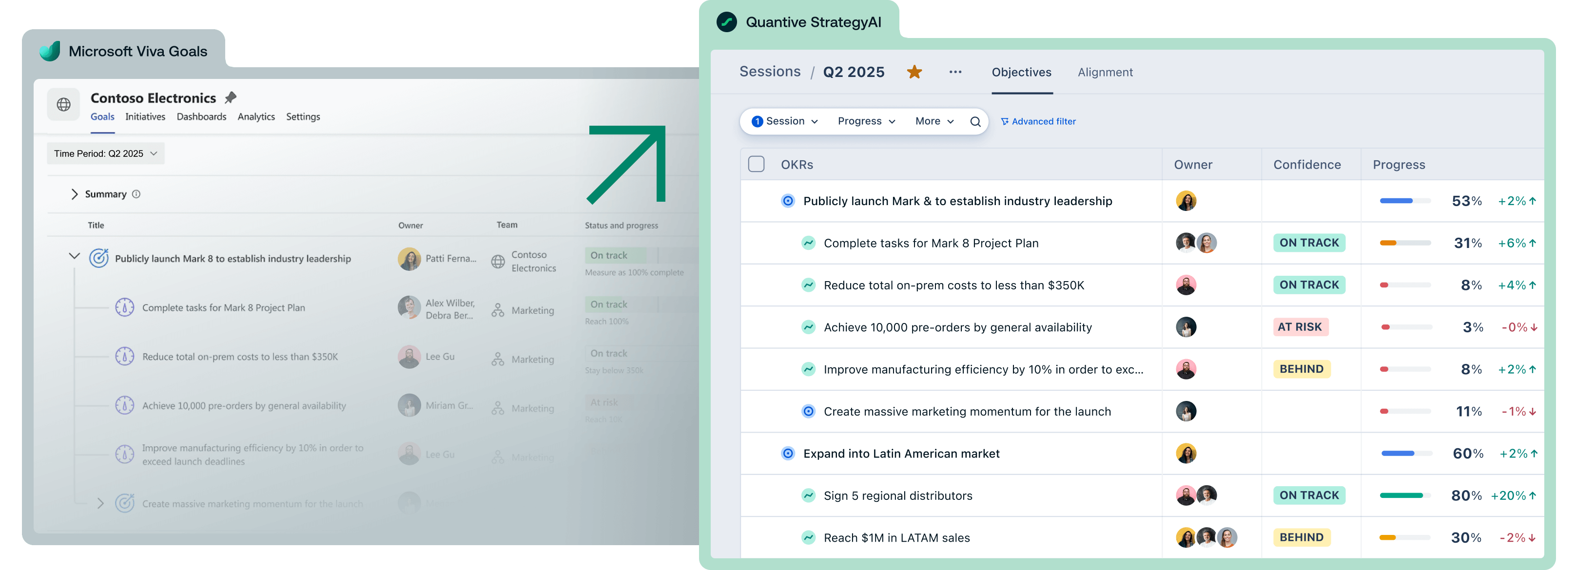The height and width of the screenshot is (570, 1575).
Task: Click key result icon for Sign 5 regional distributors
Action: tap(808, 495)
